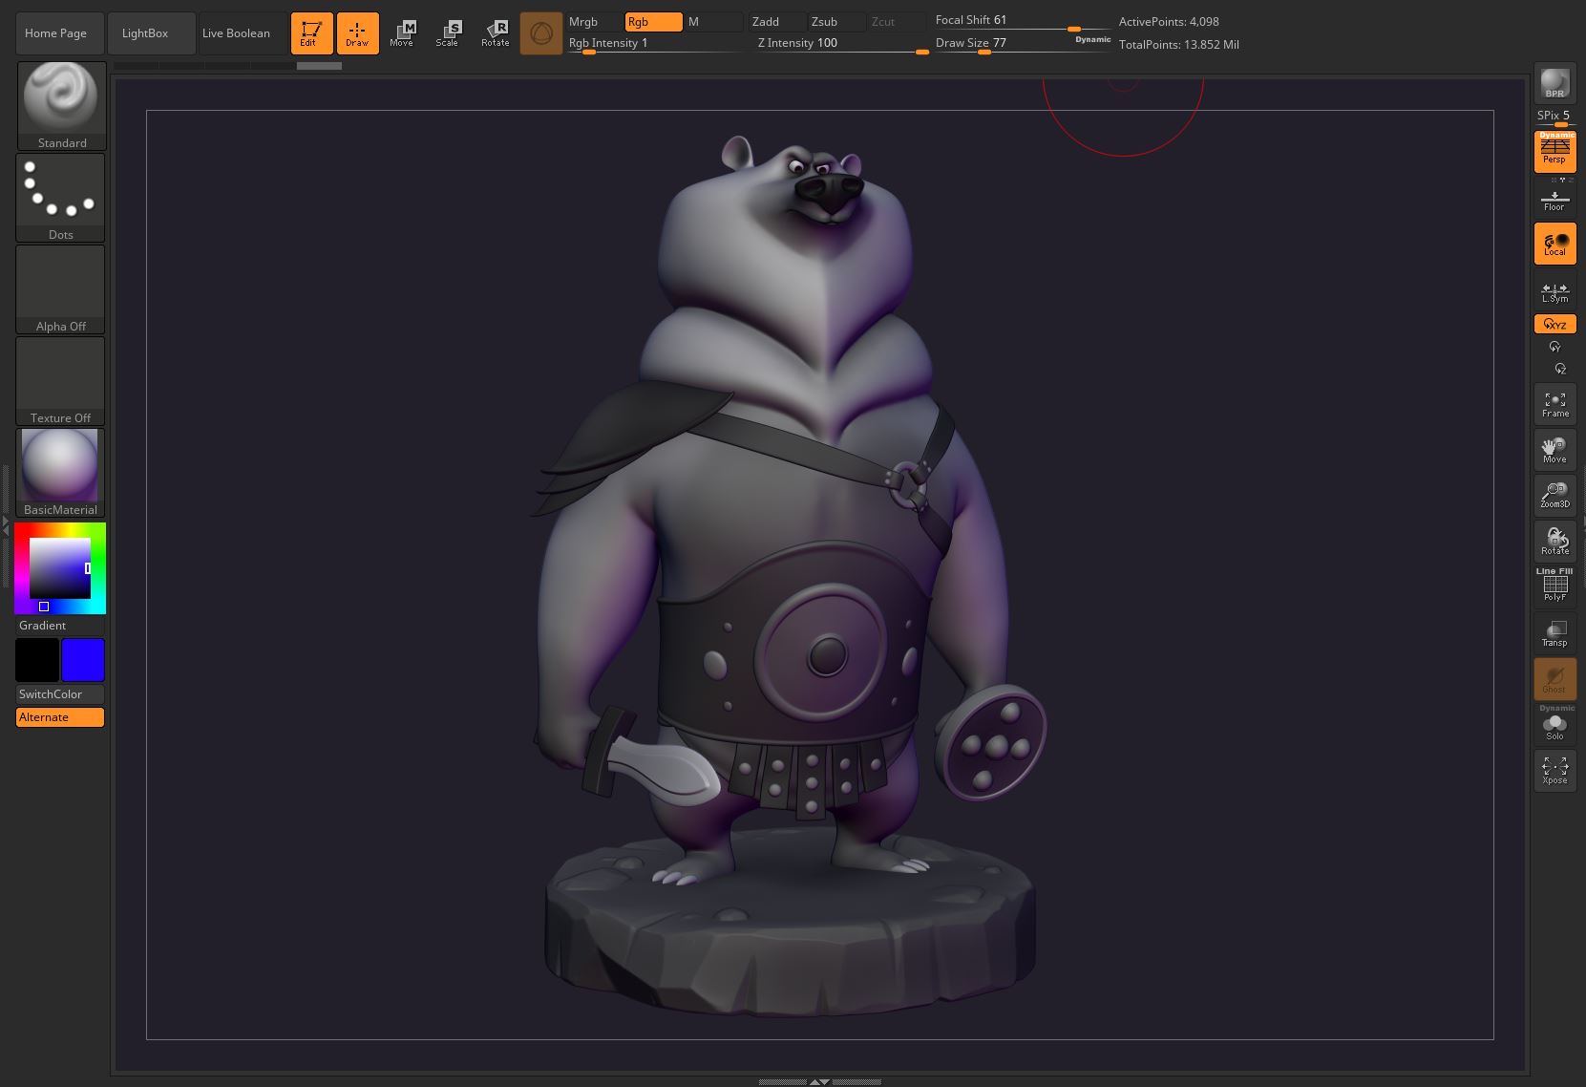The image size is (1586, 1087).
Task: Expand the left tray divider handle
Action: (x=5, y=525)
